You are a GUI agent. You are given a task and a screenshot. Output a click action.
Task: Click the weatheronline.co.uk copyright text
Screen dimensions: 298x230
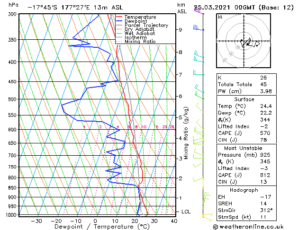pos(248,227)
